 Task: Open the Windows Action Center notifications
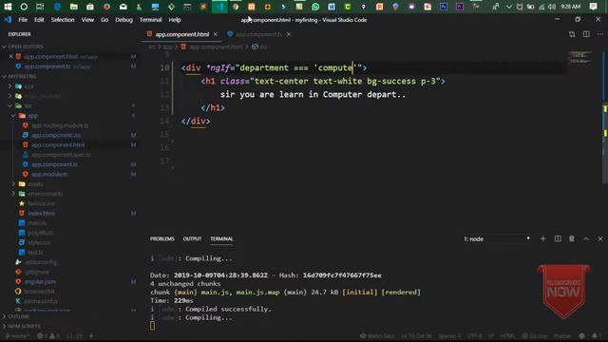point(593,7)
